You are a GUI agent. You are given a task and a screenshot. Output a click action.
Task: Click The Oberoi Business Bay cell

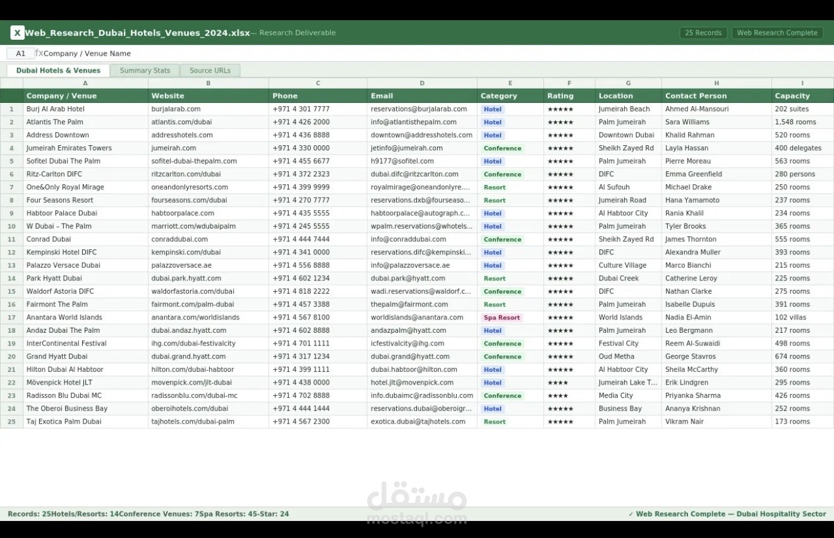85,409
